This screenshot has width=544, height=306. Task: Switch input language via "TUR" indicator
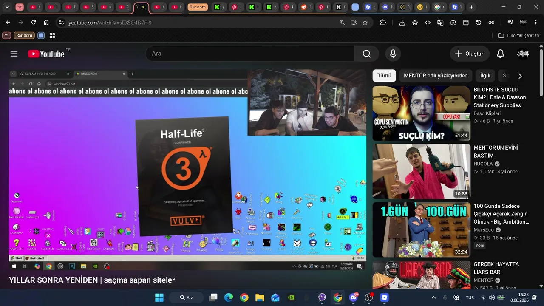pyautogui.click(x=470, y=297)
